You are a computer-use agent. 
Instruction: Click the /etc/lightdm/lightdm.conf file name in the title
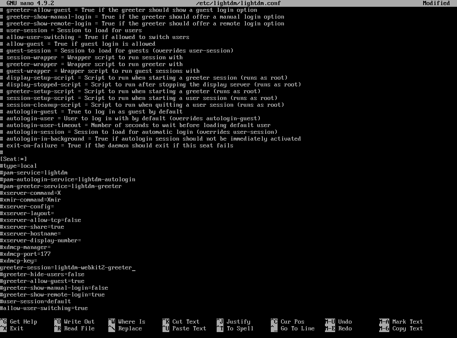[238, 3]
